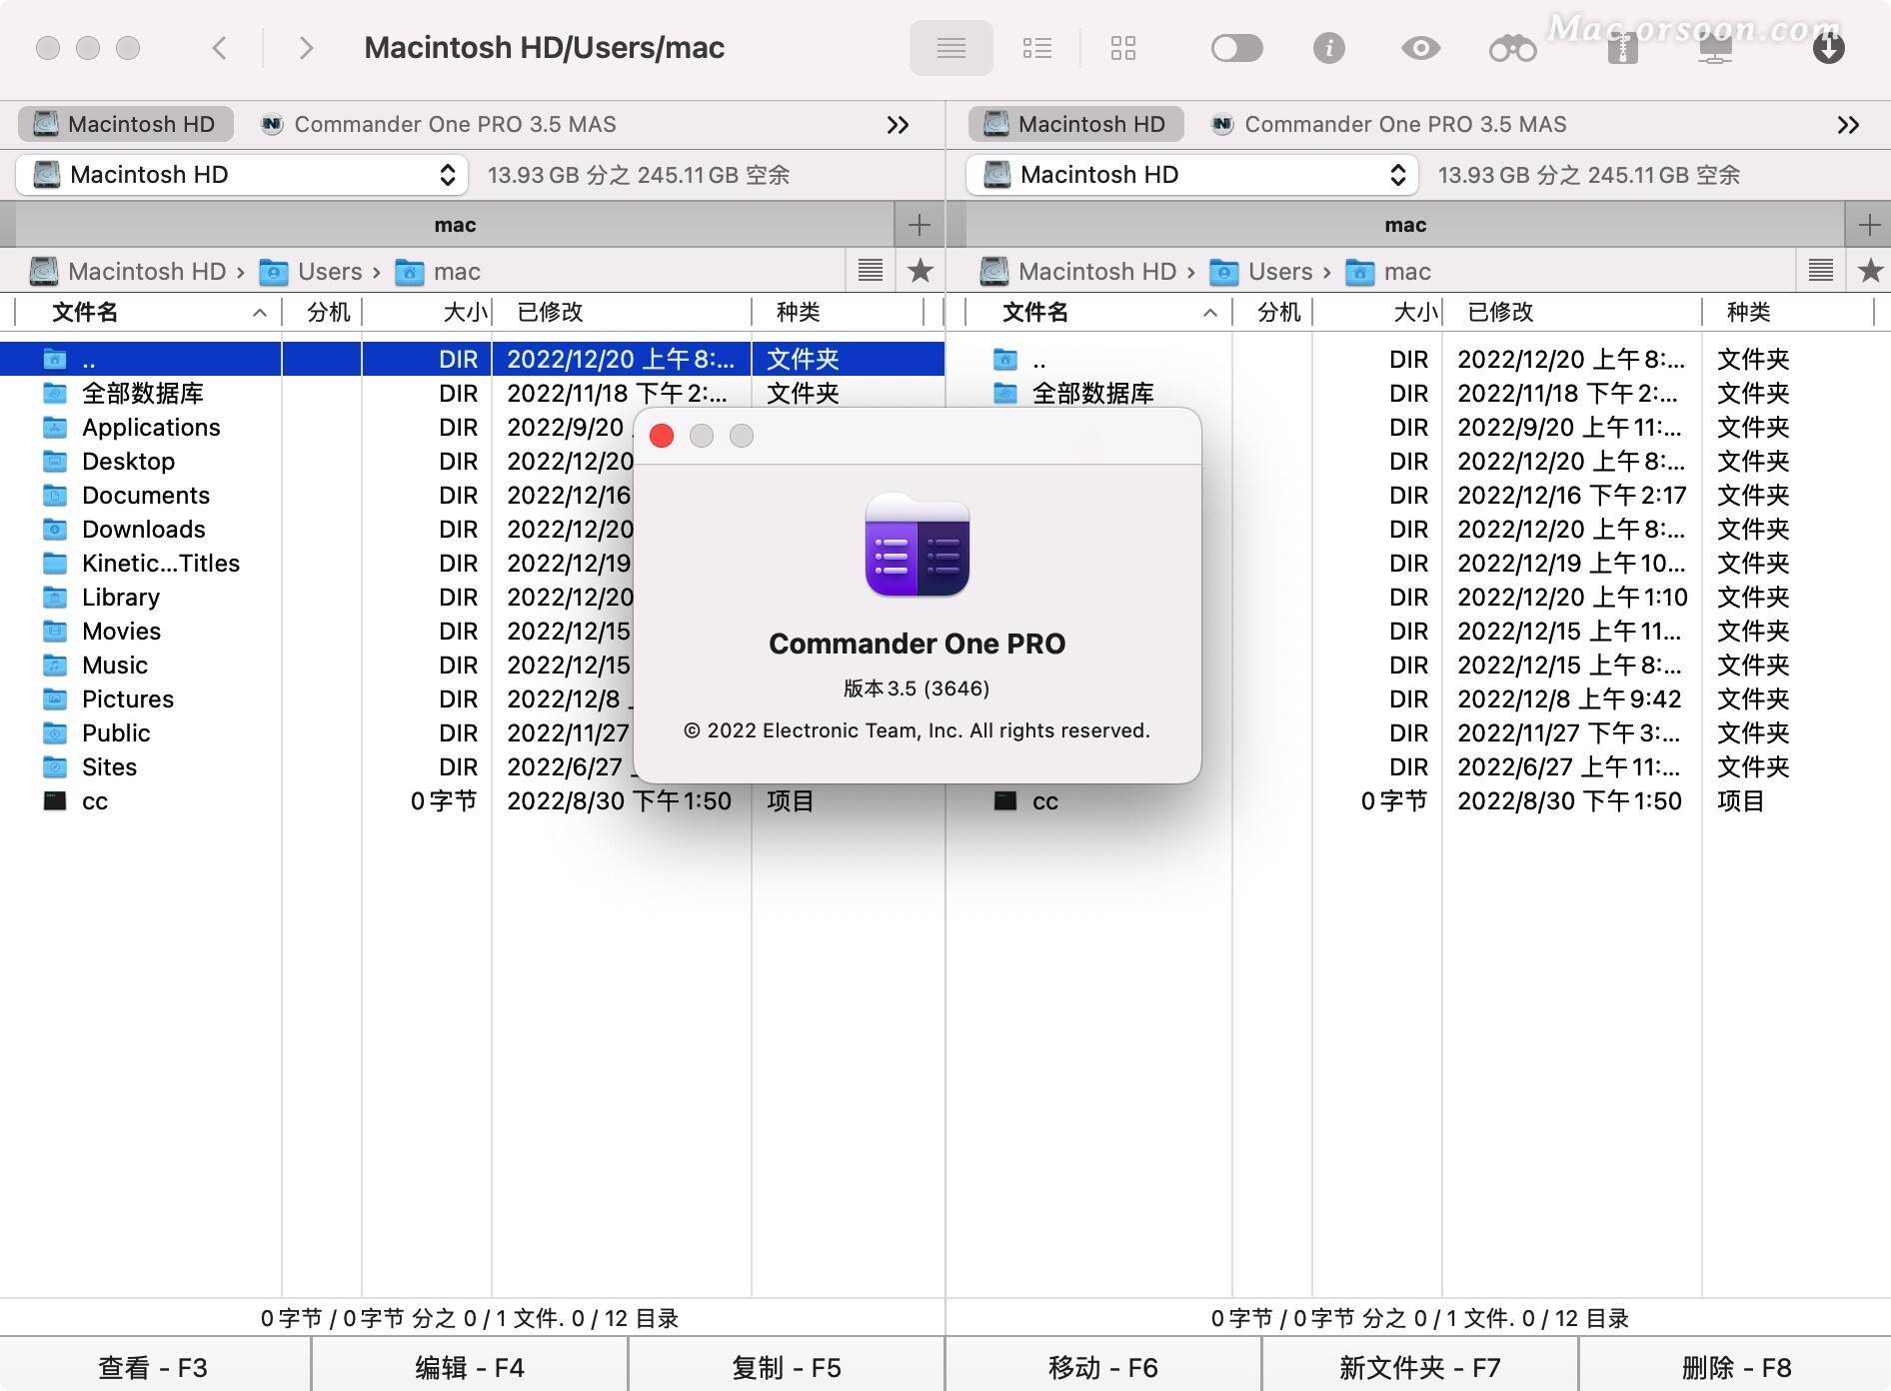Sort left pane by 文件名 column

coord(148,313)
